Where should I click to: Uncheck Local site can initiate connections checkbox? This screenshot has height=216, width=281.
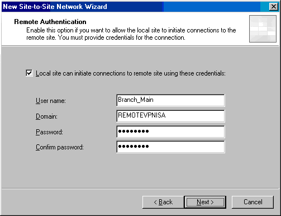pos(29,73)
